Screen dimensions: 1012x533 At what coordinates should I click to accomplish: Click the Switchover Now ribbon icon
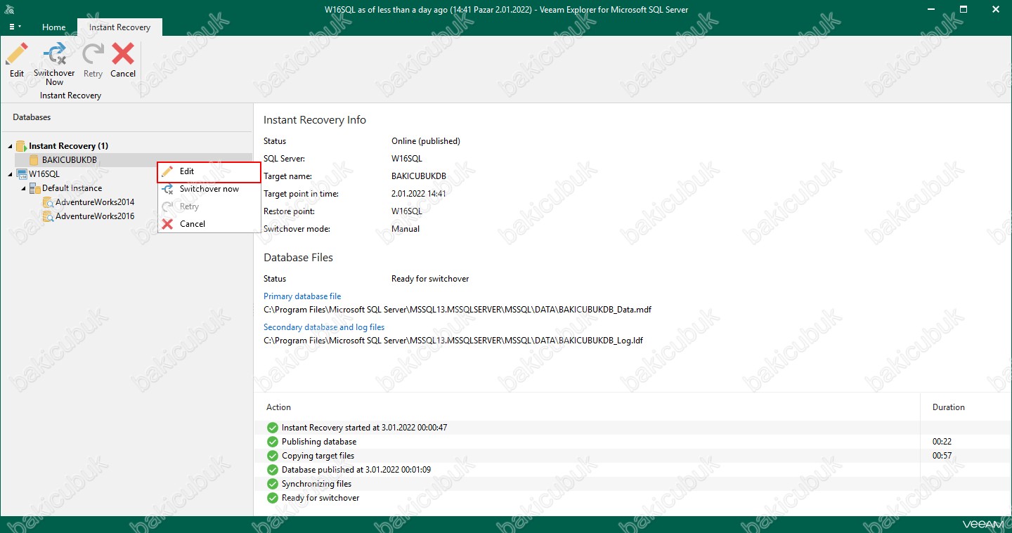(54, 55)
